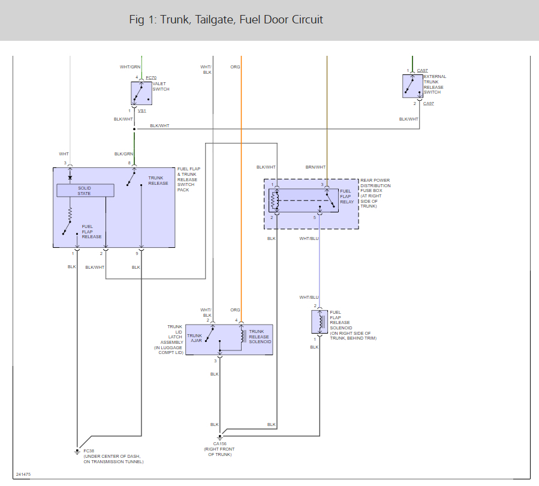Click the External Trunk Release Switch symbol
This screenshot has height=486, width=539.
point(412,86)
